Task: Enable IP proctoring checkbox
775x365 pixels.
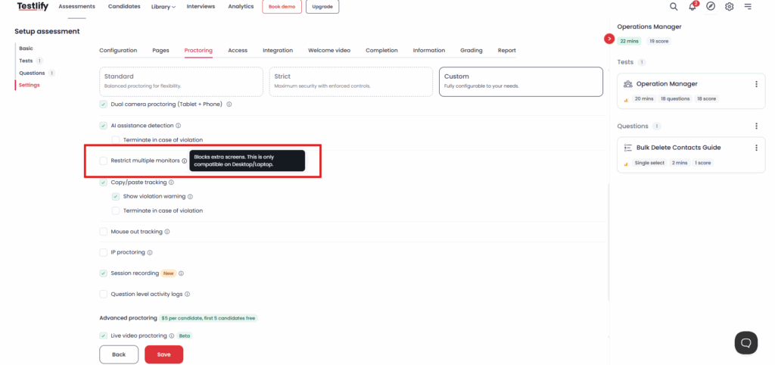Action: click(x=103, y=253)
